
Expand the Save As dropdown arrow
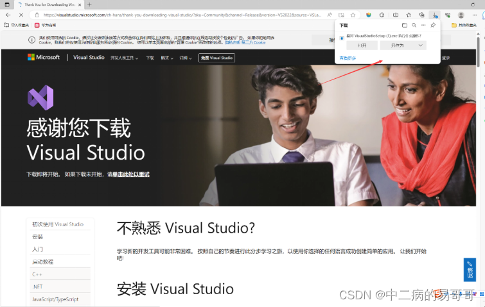420,46
